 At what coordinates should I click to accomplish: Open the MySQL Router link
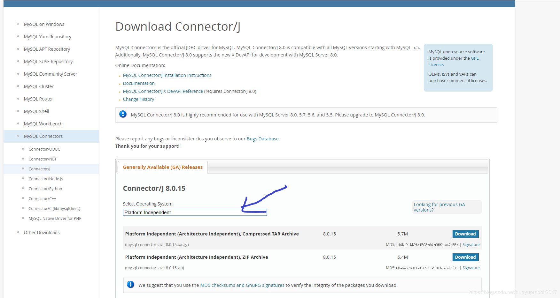pos(38,99)
